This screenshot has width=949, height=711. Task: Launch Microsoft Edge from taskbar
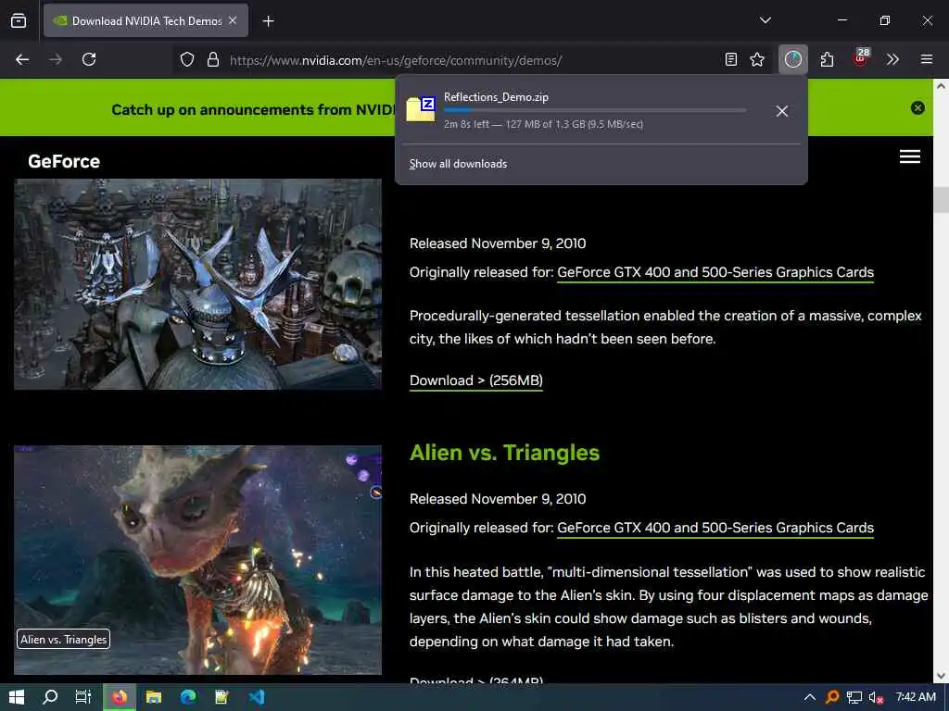click(187, 697)
